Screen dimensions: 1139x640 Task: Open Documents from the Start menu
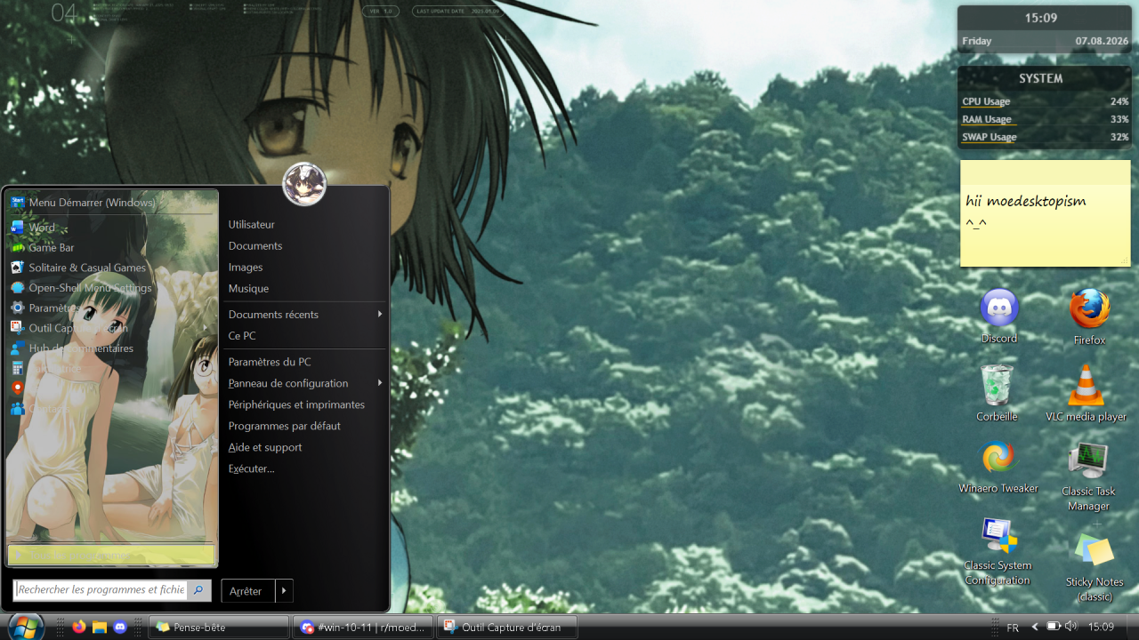304,246
